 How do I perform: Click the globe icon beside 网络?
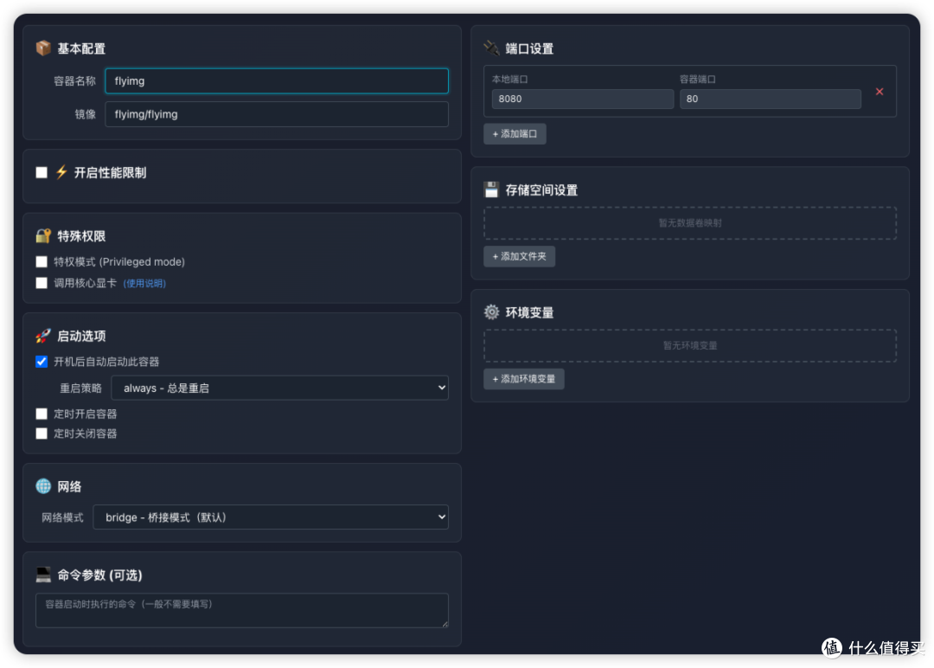[x=43, y=486]
